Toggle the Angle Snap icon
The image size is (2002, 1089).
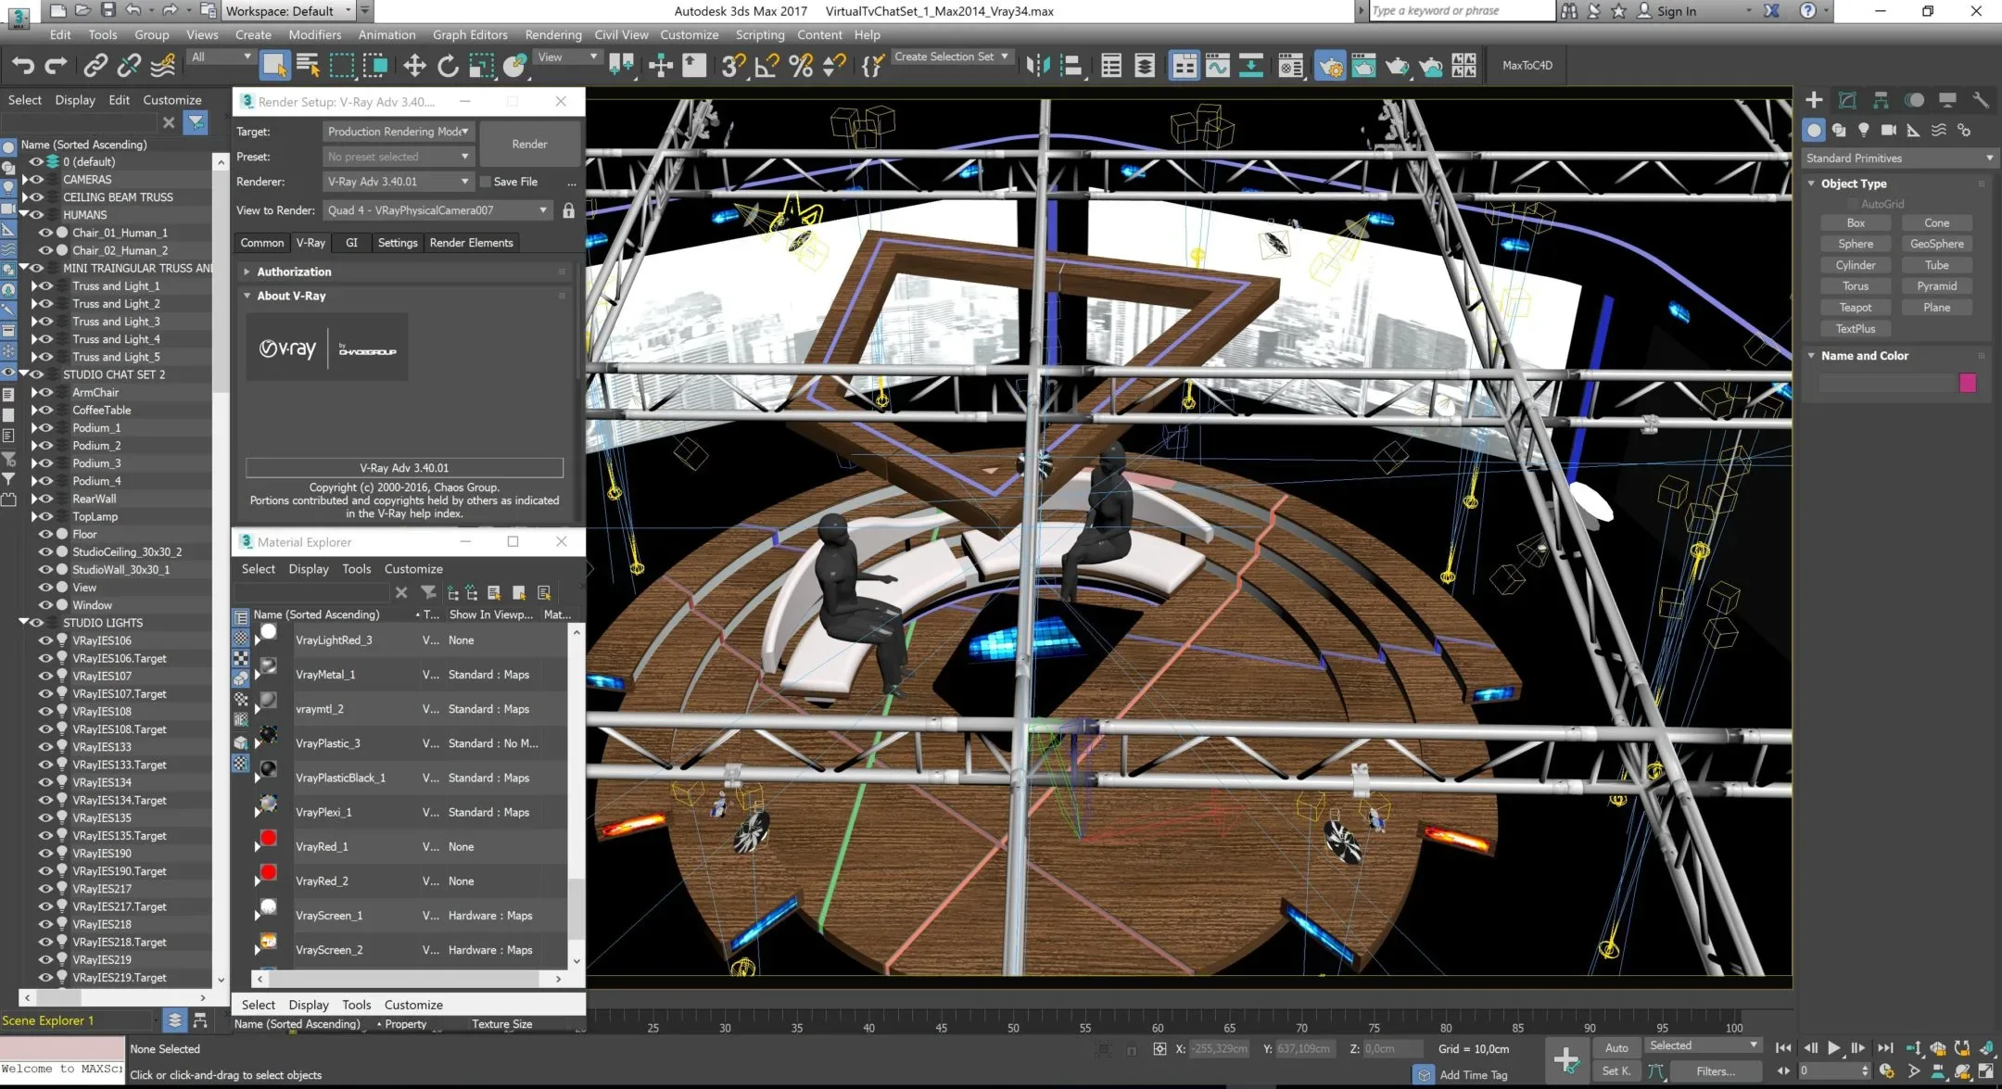click(x=767, y=66)
